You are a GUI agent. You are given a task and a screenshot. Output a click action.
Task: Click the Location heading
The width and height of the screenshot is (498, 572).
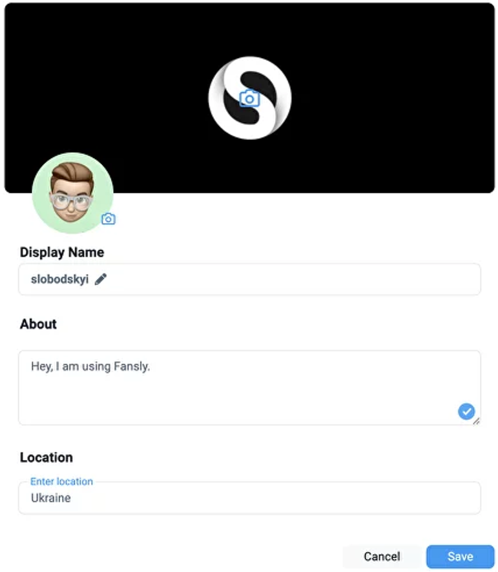point(46,457)
